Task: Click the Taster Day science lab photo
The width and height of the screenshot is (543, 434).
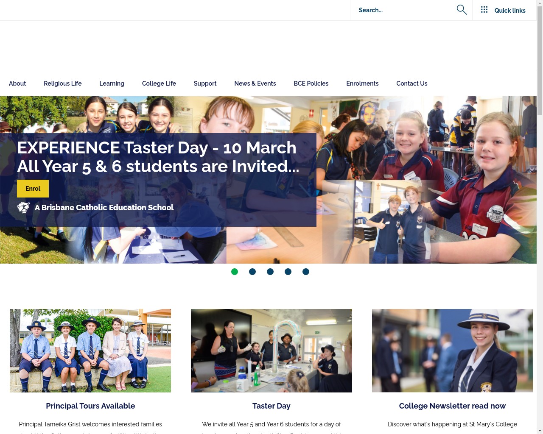Action: (271, 351)
